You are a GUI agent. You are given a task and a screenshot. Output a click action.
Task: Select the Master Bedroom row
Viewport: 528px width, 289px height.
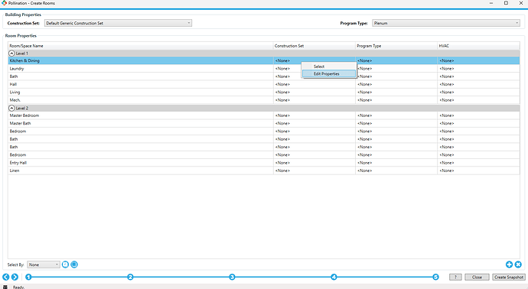pos(264,115)
